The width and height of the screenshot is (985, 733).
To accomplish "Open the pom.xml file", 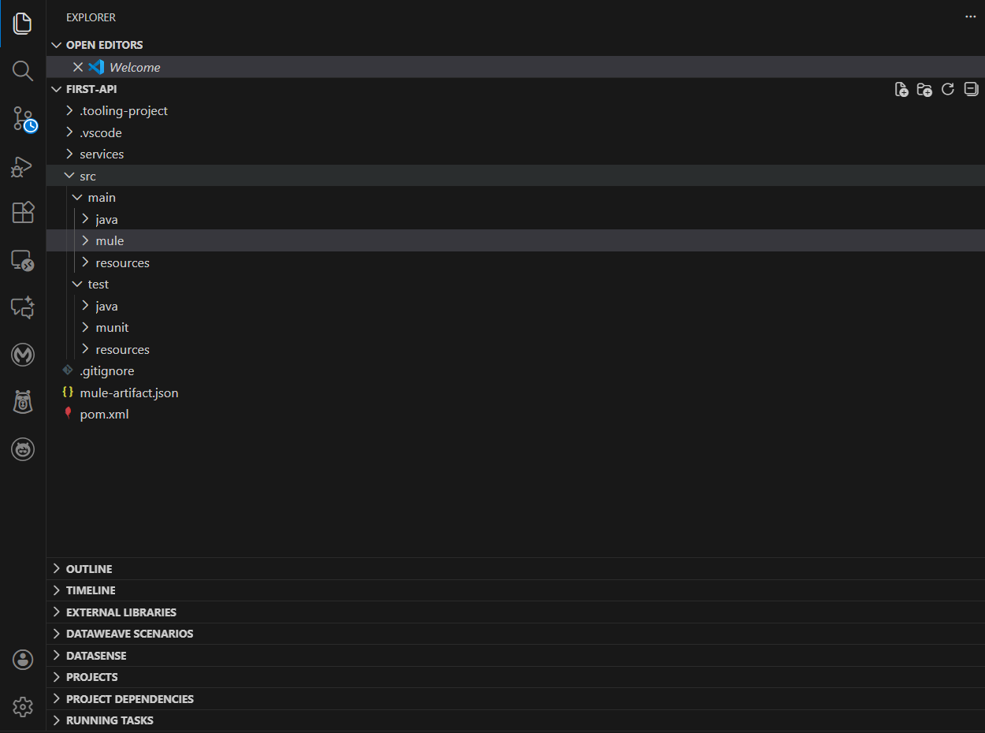I will pos(104,415).
